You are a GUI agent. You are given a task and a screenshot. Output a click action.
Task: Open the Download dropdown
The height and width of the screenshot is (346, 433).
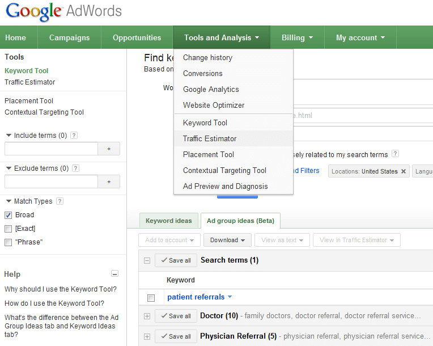point(227,240)
